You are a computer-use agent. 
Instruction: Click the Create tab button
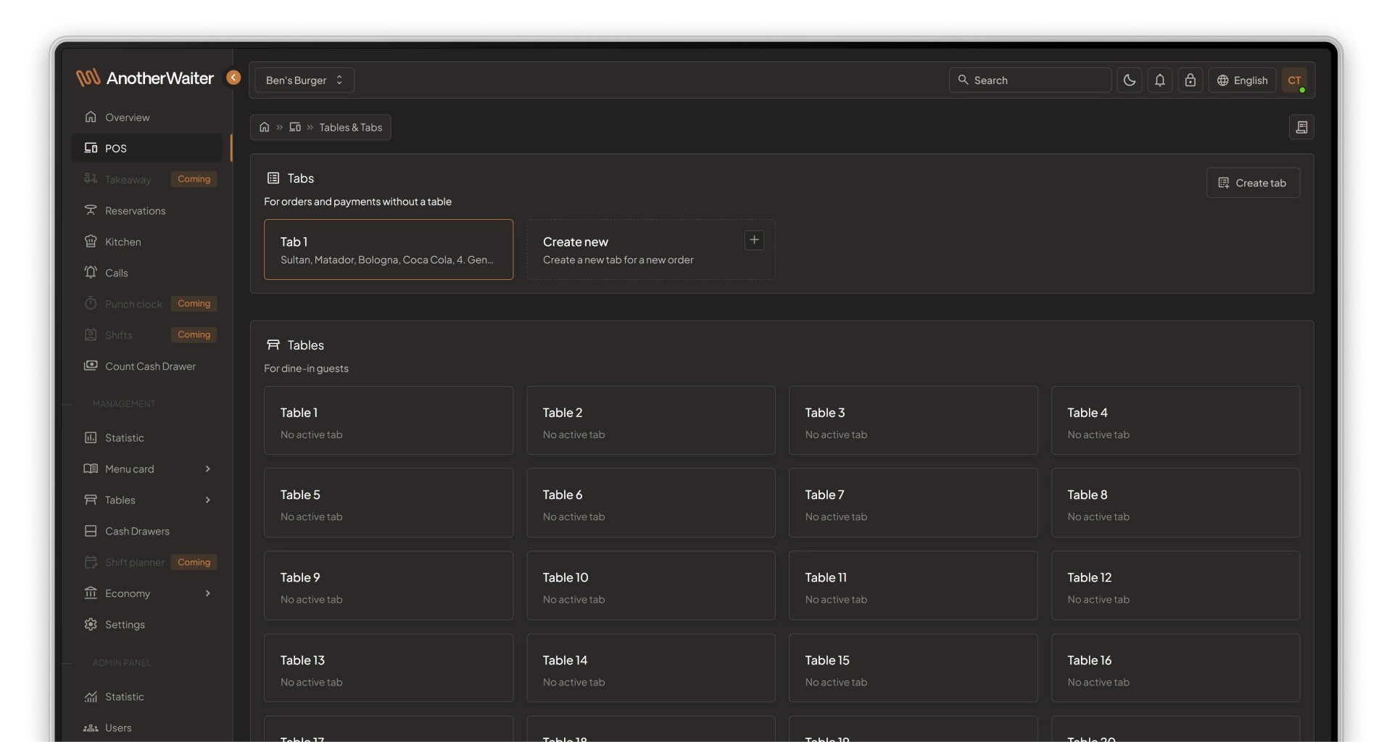pos(1253,183)
